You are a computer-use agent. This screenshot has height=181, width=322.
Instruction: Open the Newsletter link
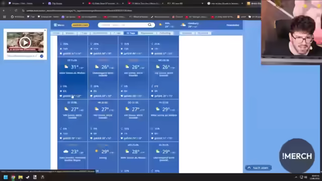tap(232, 25)
